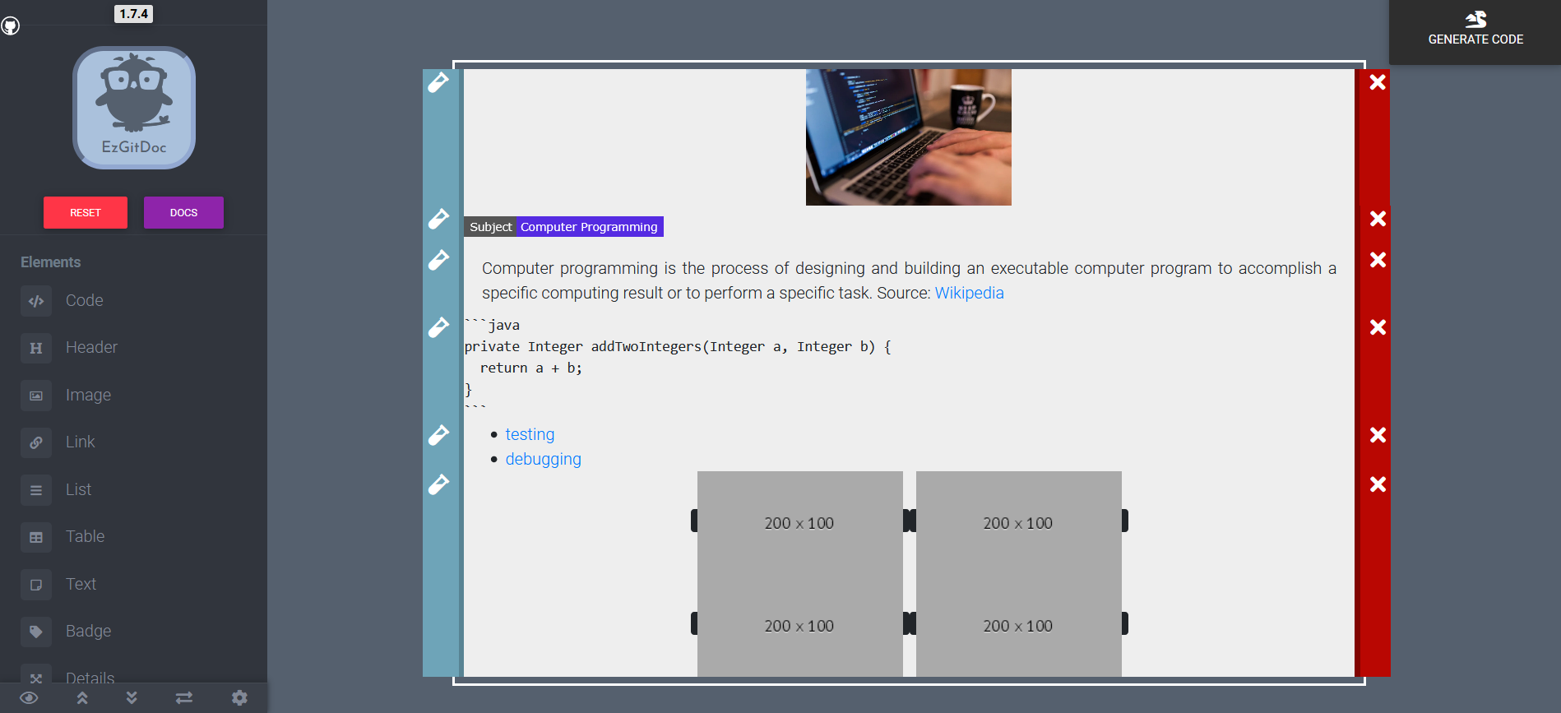The image size is (1561, 713).
Task: Click the bottom-right 200 x 100 placeholder
Action: pos(1018,626)
